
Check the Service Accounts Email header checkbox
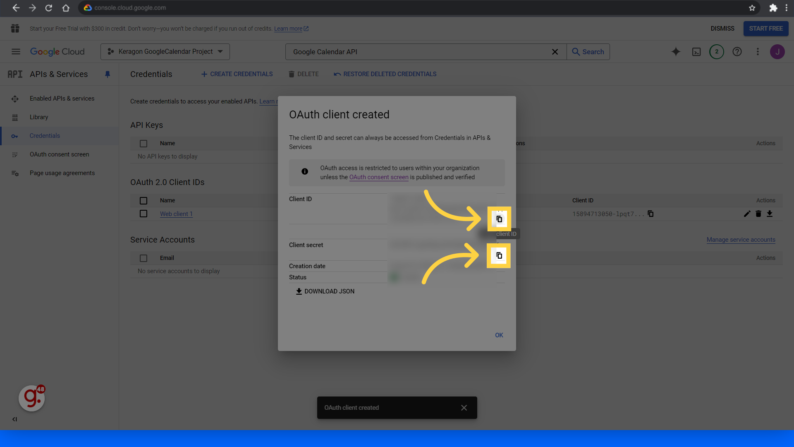click(x=143, y=258)
